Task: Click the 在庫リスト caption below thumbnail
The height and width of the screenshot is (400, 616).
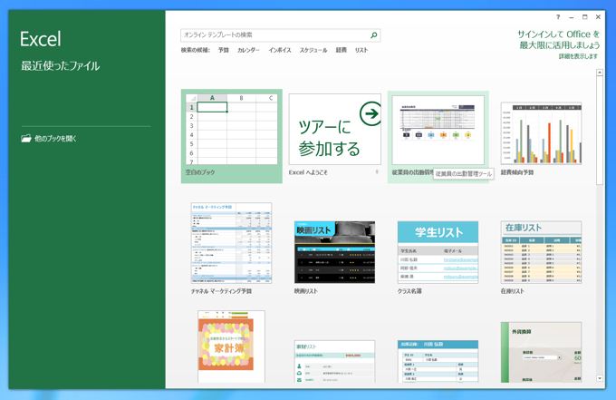Action: pos(513,291)
